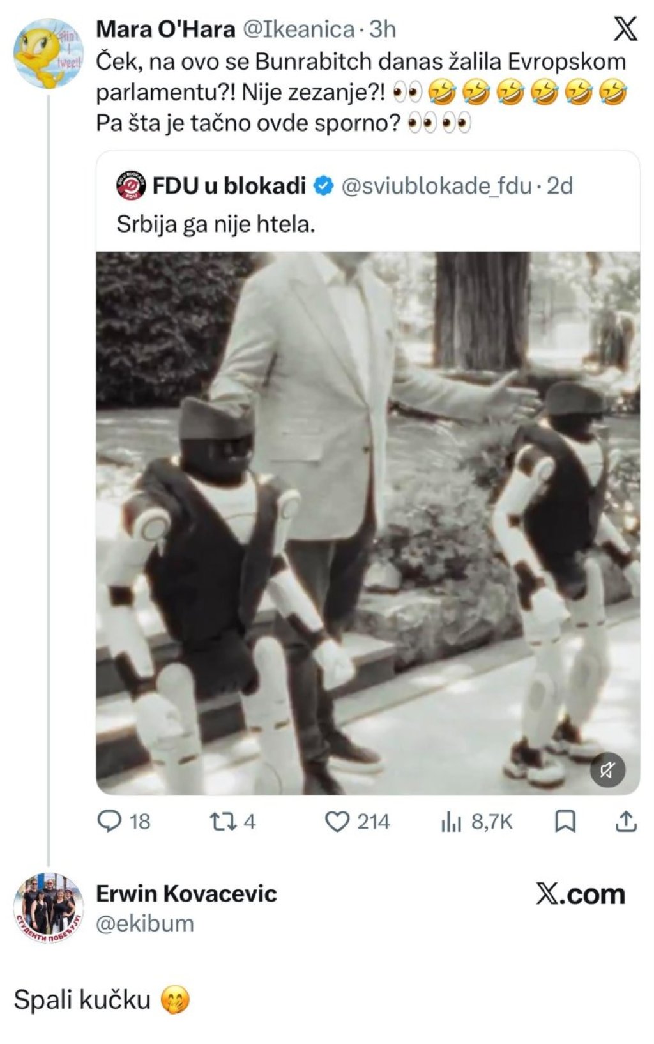The image size is (654, 1044).
Task: Visit the @ekibum handle
Action: (x=145, y=923)
